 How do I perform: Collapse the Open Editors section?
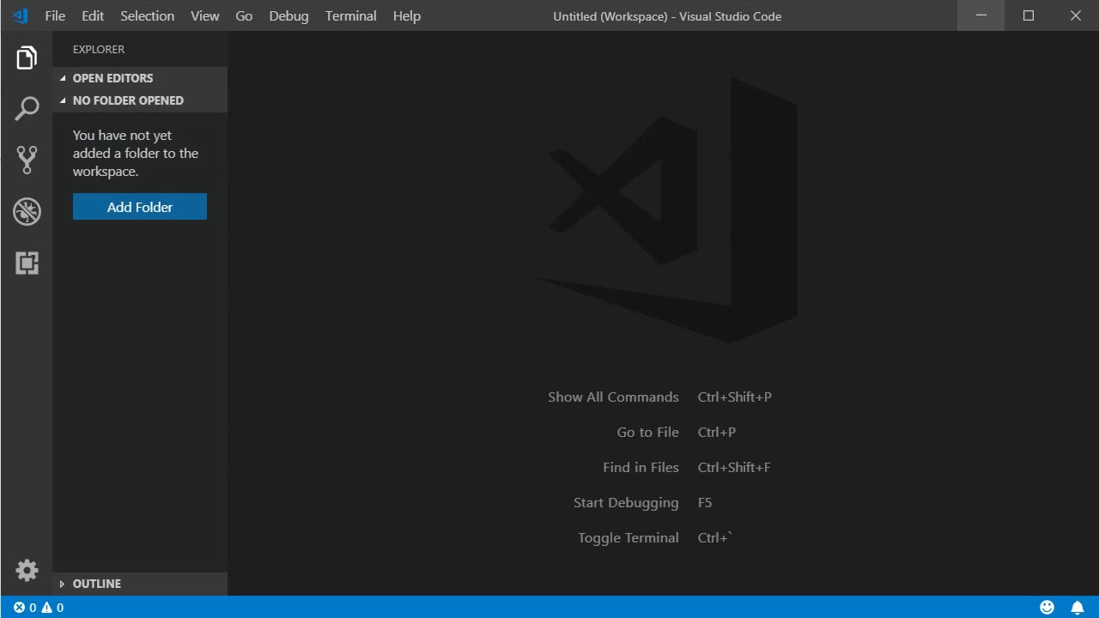tap(140, 78)
